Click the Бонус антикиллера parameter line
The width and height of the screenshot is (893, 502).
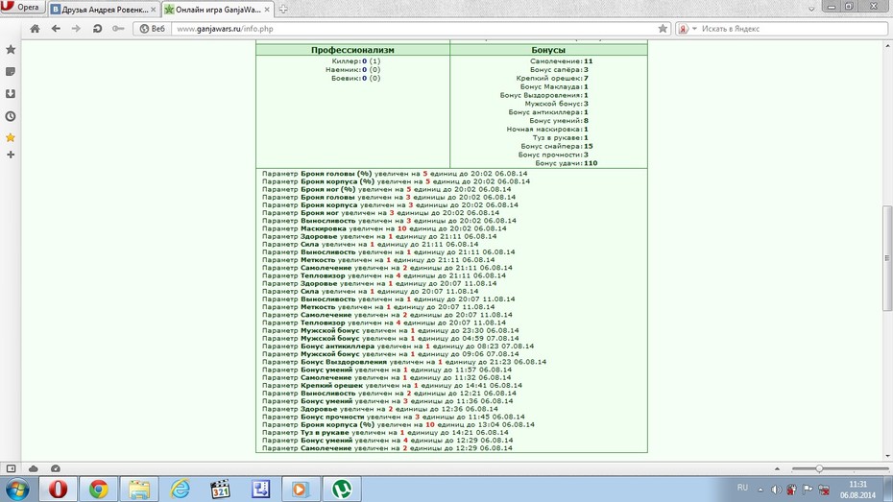398,347
